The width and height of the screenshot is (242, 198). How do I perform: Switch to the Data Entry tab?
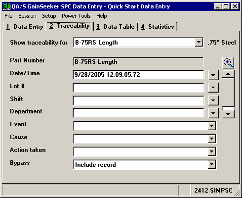click(x=24, y=27)
